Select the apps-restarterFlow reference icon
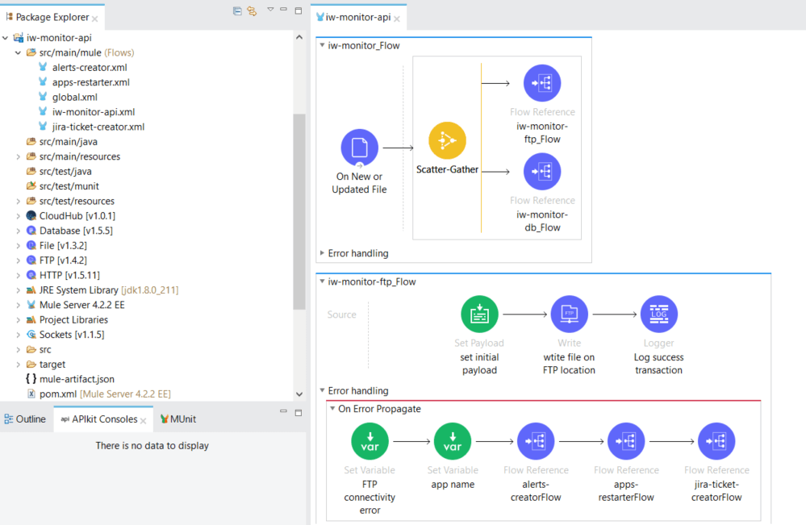The width and height of the screenshot is (806, 525). pos(625,441)
